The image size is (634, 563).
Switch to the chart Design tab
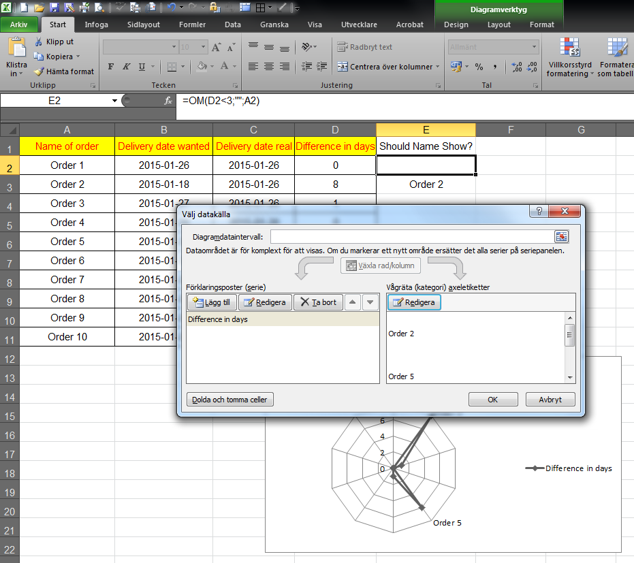456,25
